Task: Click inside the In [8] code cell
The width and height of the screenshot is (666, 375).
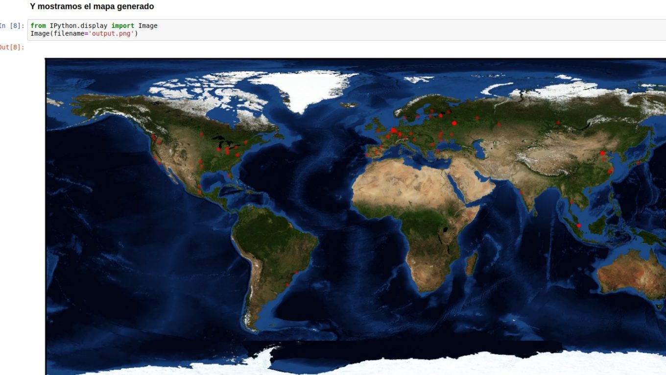Action: [347, 30]
